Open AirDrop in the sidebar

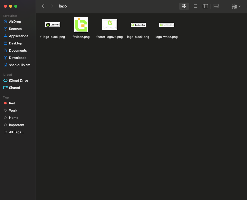tap(15, 21)
